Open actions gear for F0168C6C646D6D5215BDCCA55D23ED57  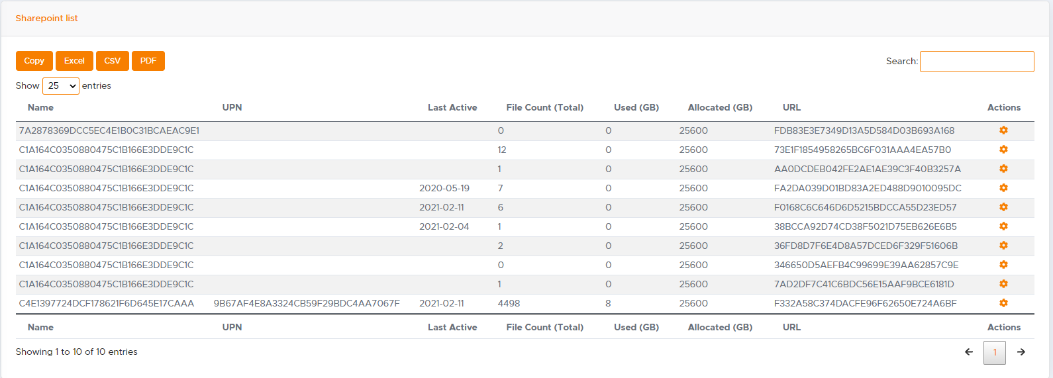pyautogui.click(x=1003, y=207)
